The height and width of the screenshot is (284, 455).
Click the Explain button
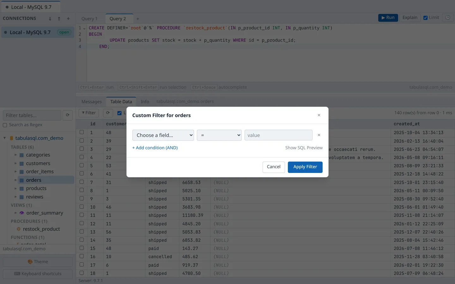[410, 18]
